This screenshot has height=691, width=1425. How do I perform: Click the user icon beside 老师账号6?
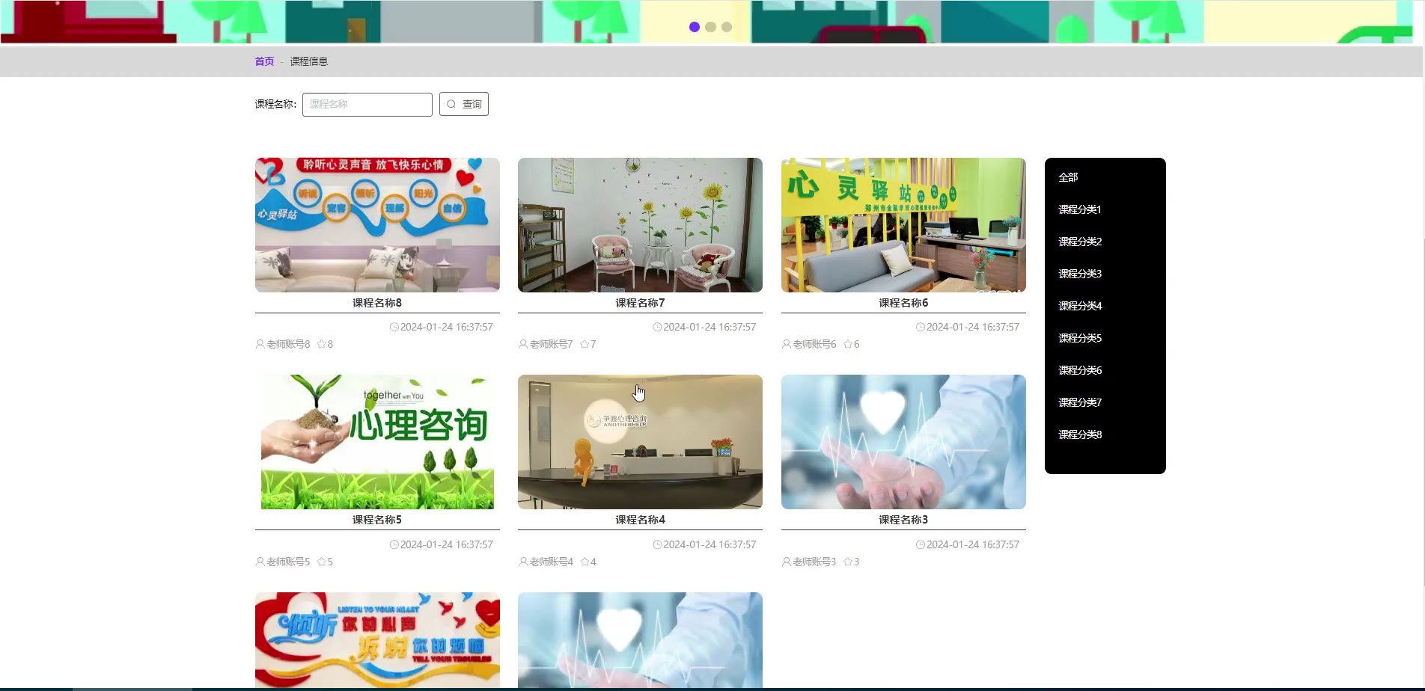(x=787, y=344)
